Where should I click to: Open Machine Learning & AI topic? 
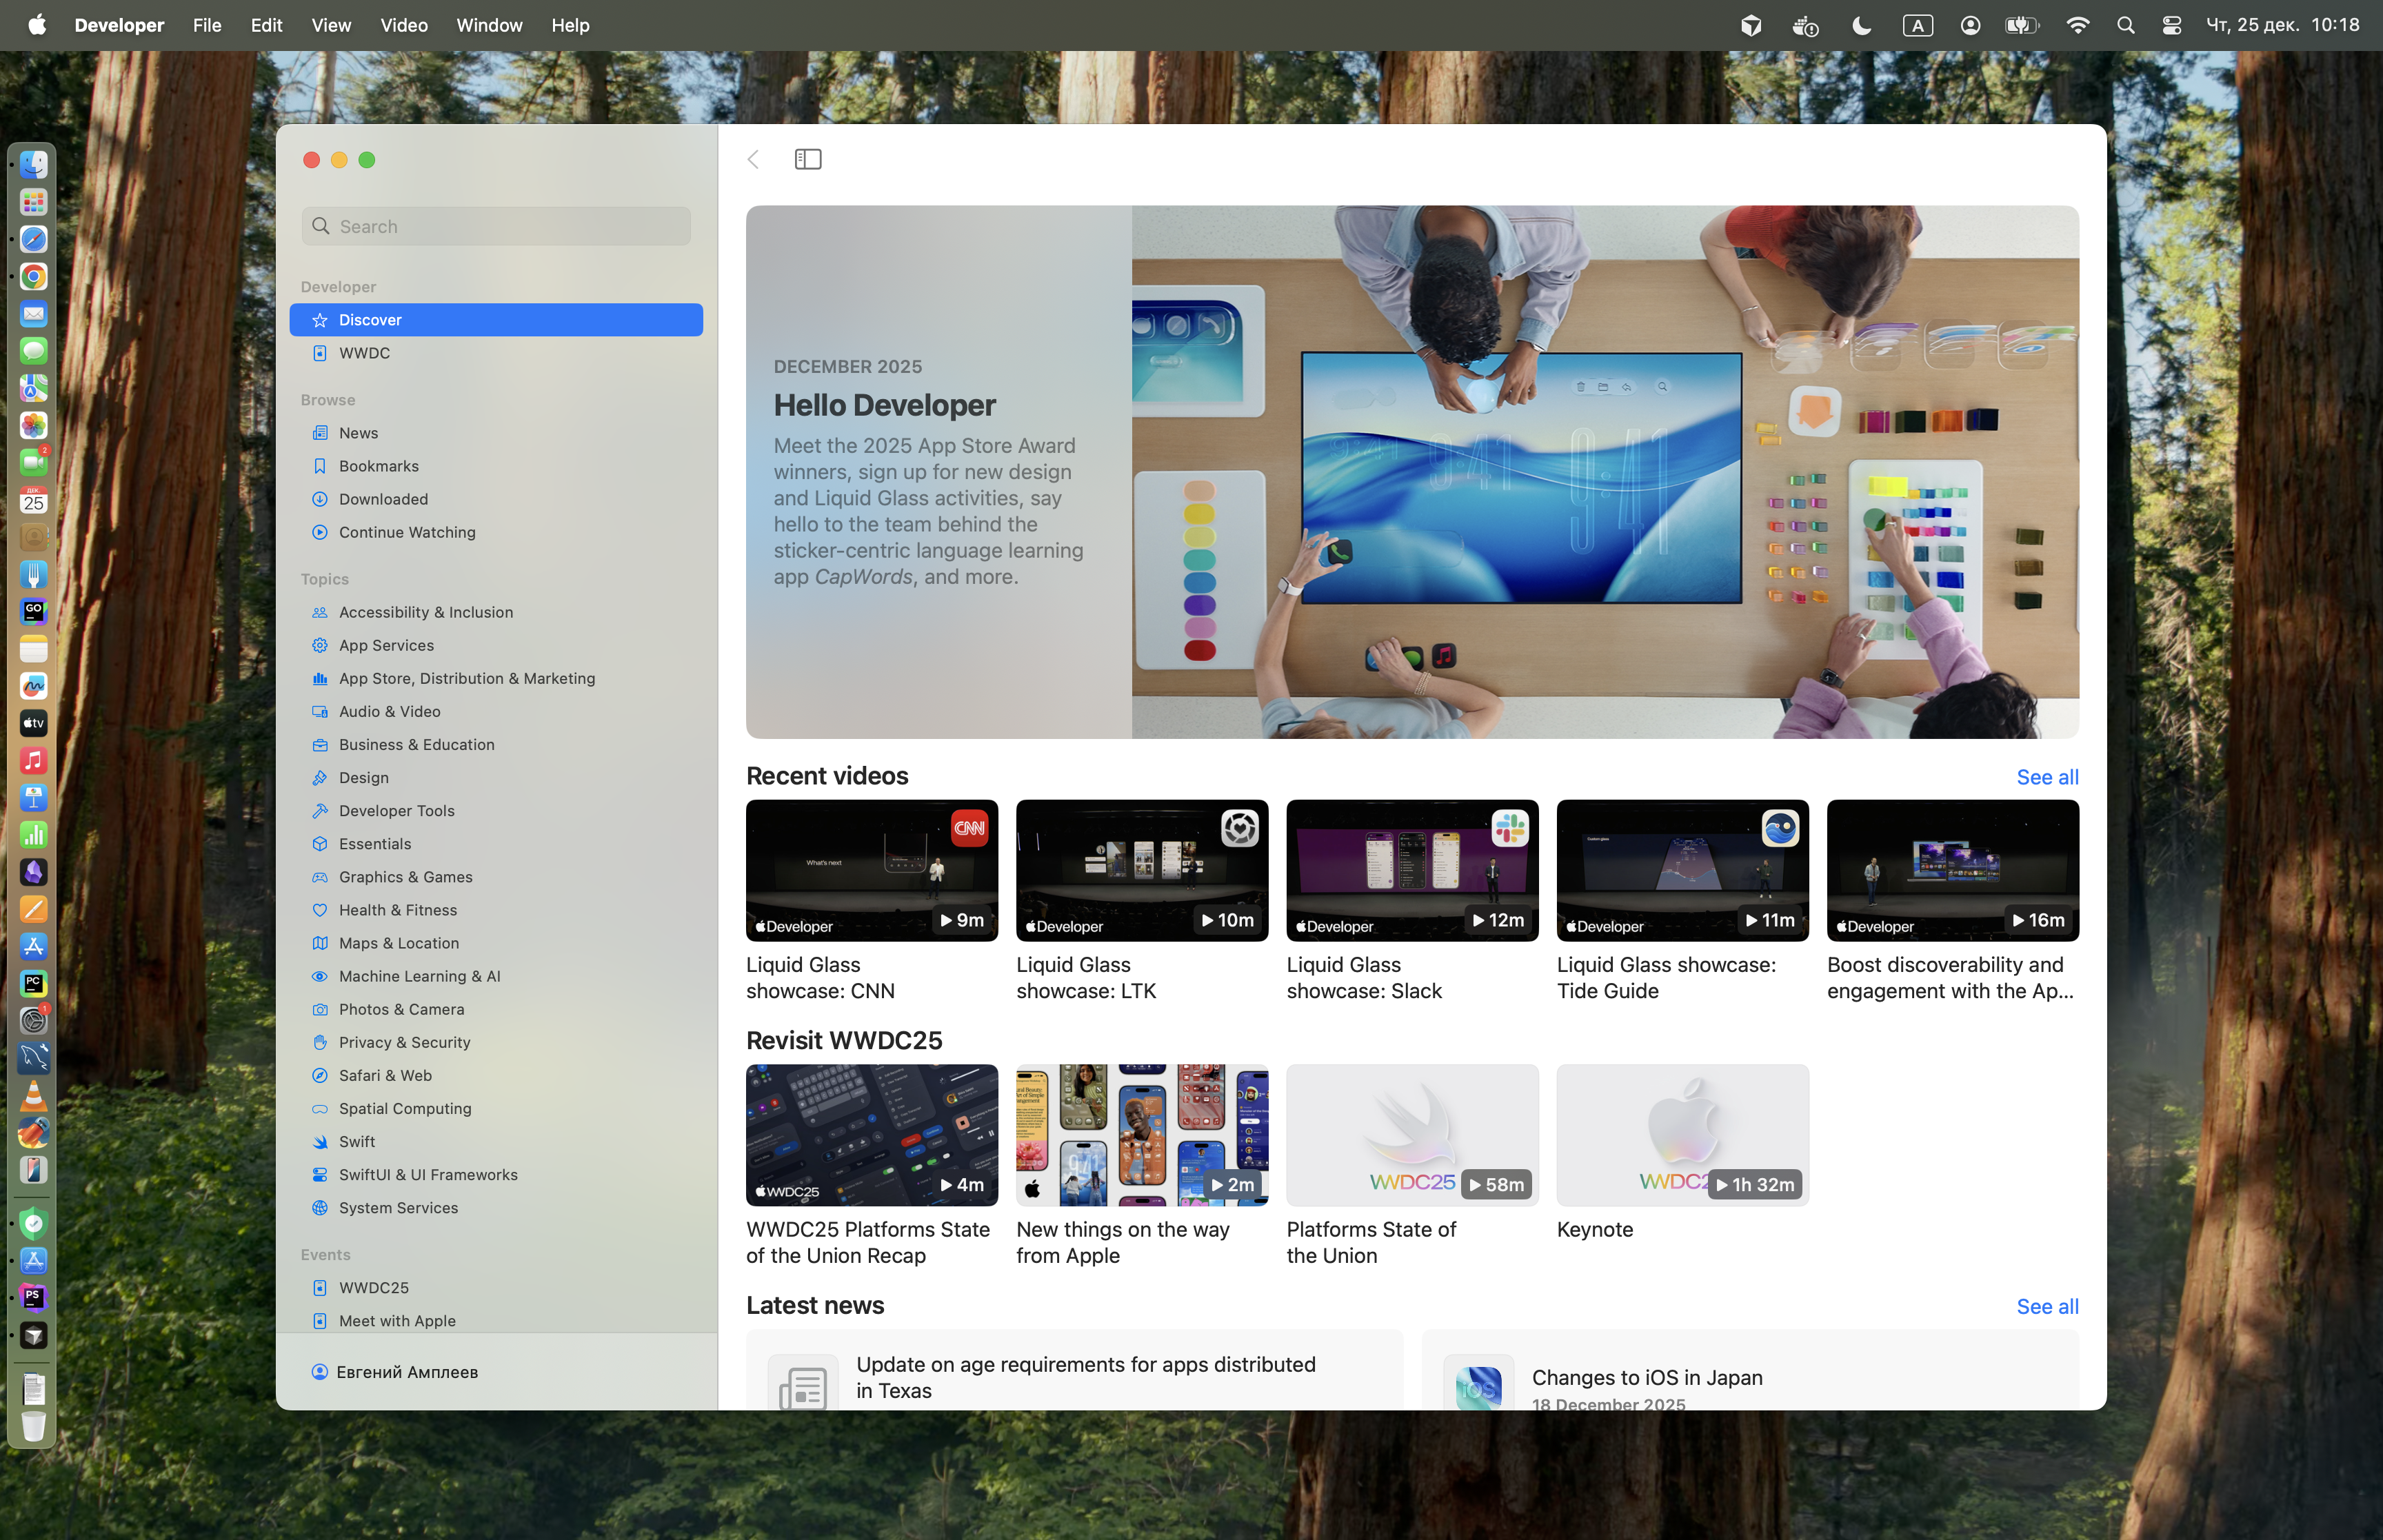coord(419,976)
